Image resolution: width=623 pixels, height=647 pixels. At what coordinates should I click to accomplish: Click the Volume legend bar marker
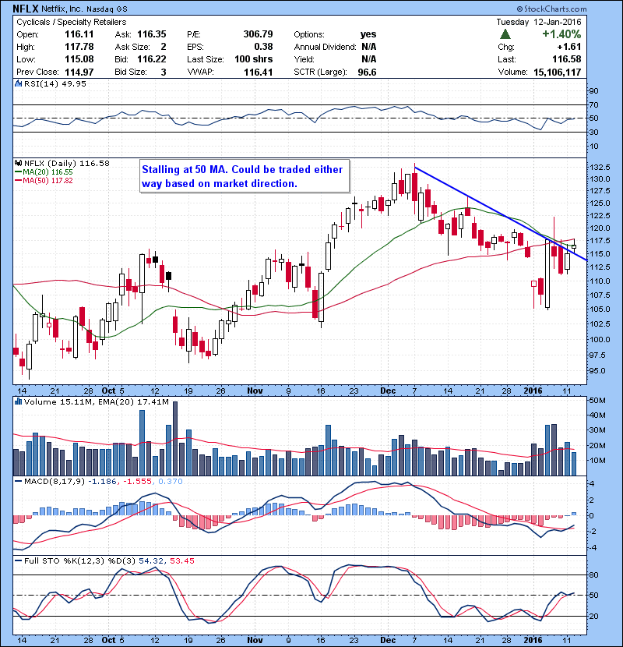click(x=19, y=401)
